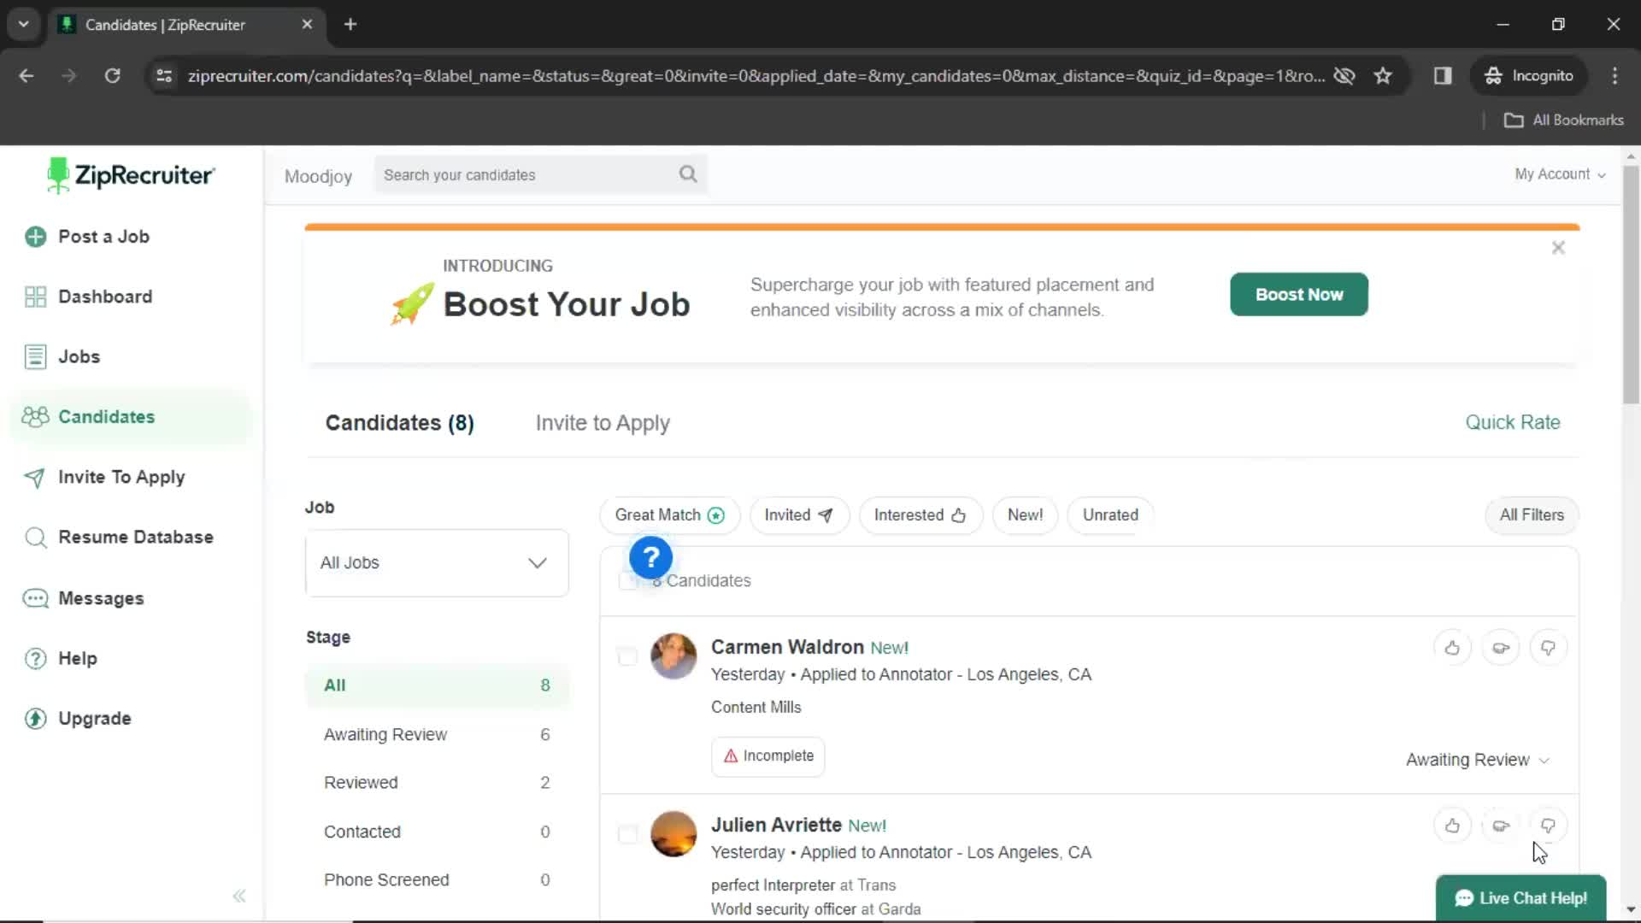This screenshot has width=1641, height=923.
Task: Switch to the Invite to Apply tab
Action: (603, 423)
